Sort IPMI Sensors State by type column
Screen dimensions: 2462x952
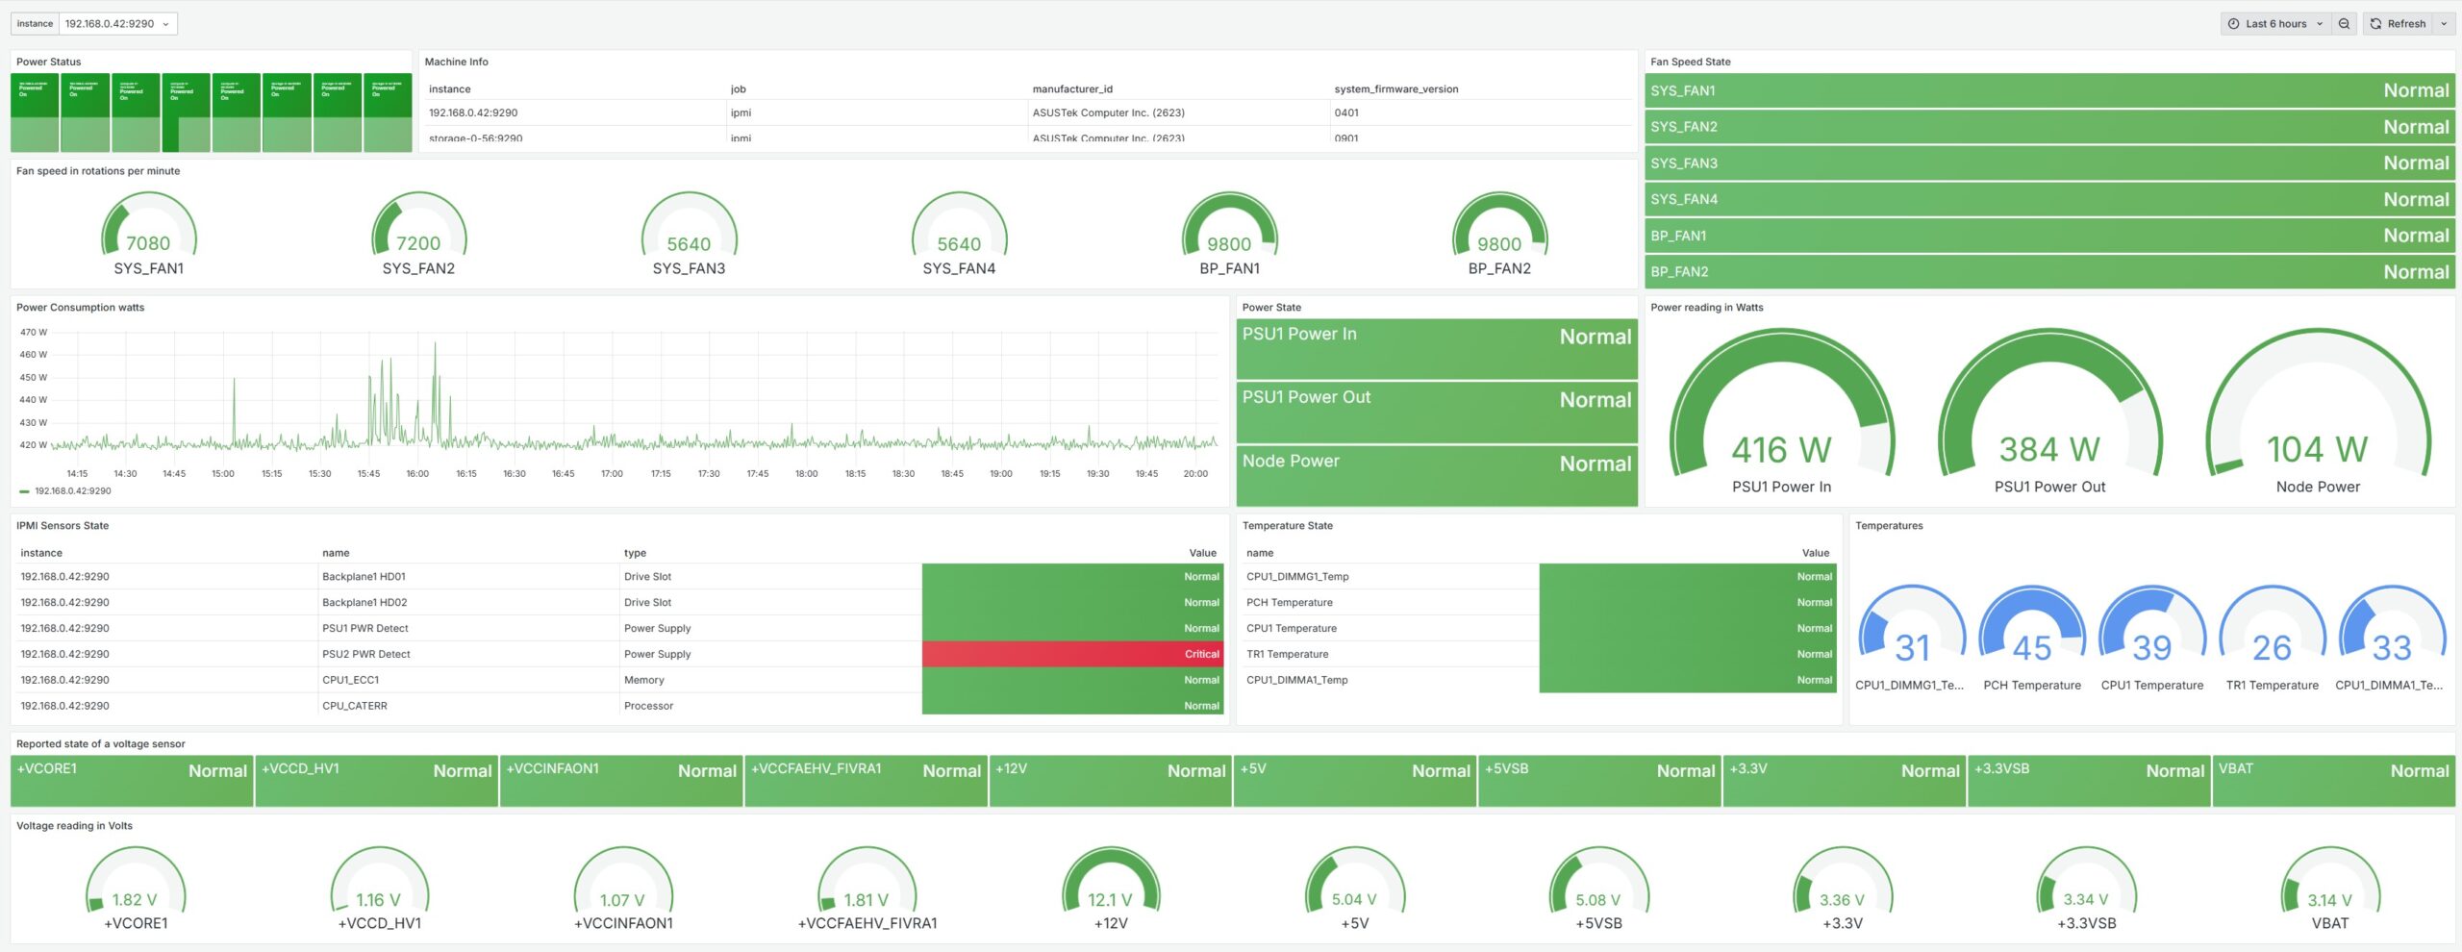(x=635, y=553)
